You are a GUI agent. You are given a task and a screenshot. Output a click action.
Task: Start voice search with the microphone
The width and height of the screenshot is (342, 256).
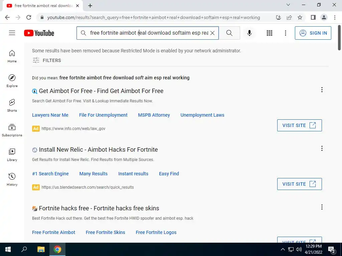249,33
